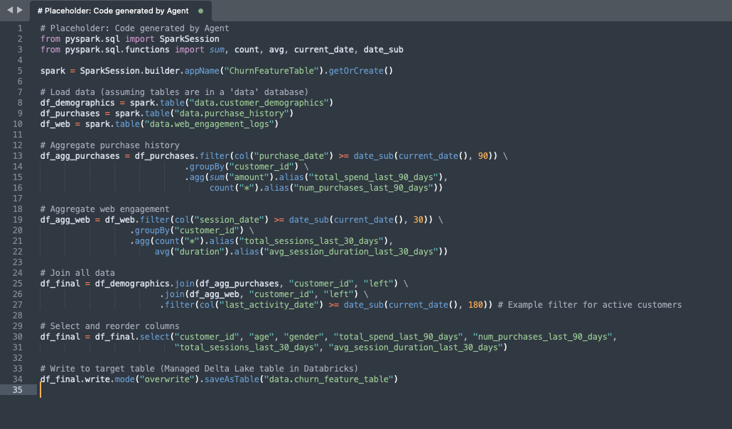Viewport: 732px width, 429px height.
Task: Click the empty tab bar area
Action: 462,11
